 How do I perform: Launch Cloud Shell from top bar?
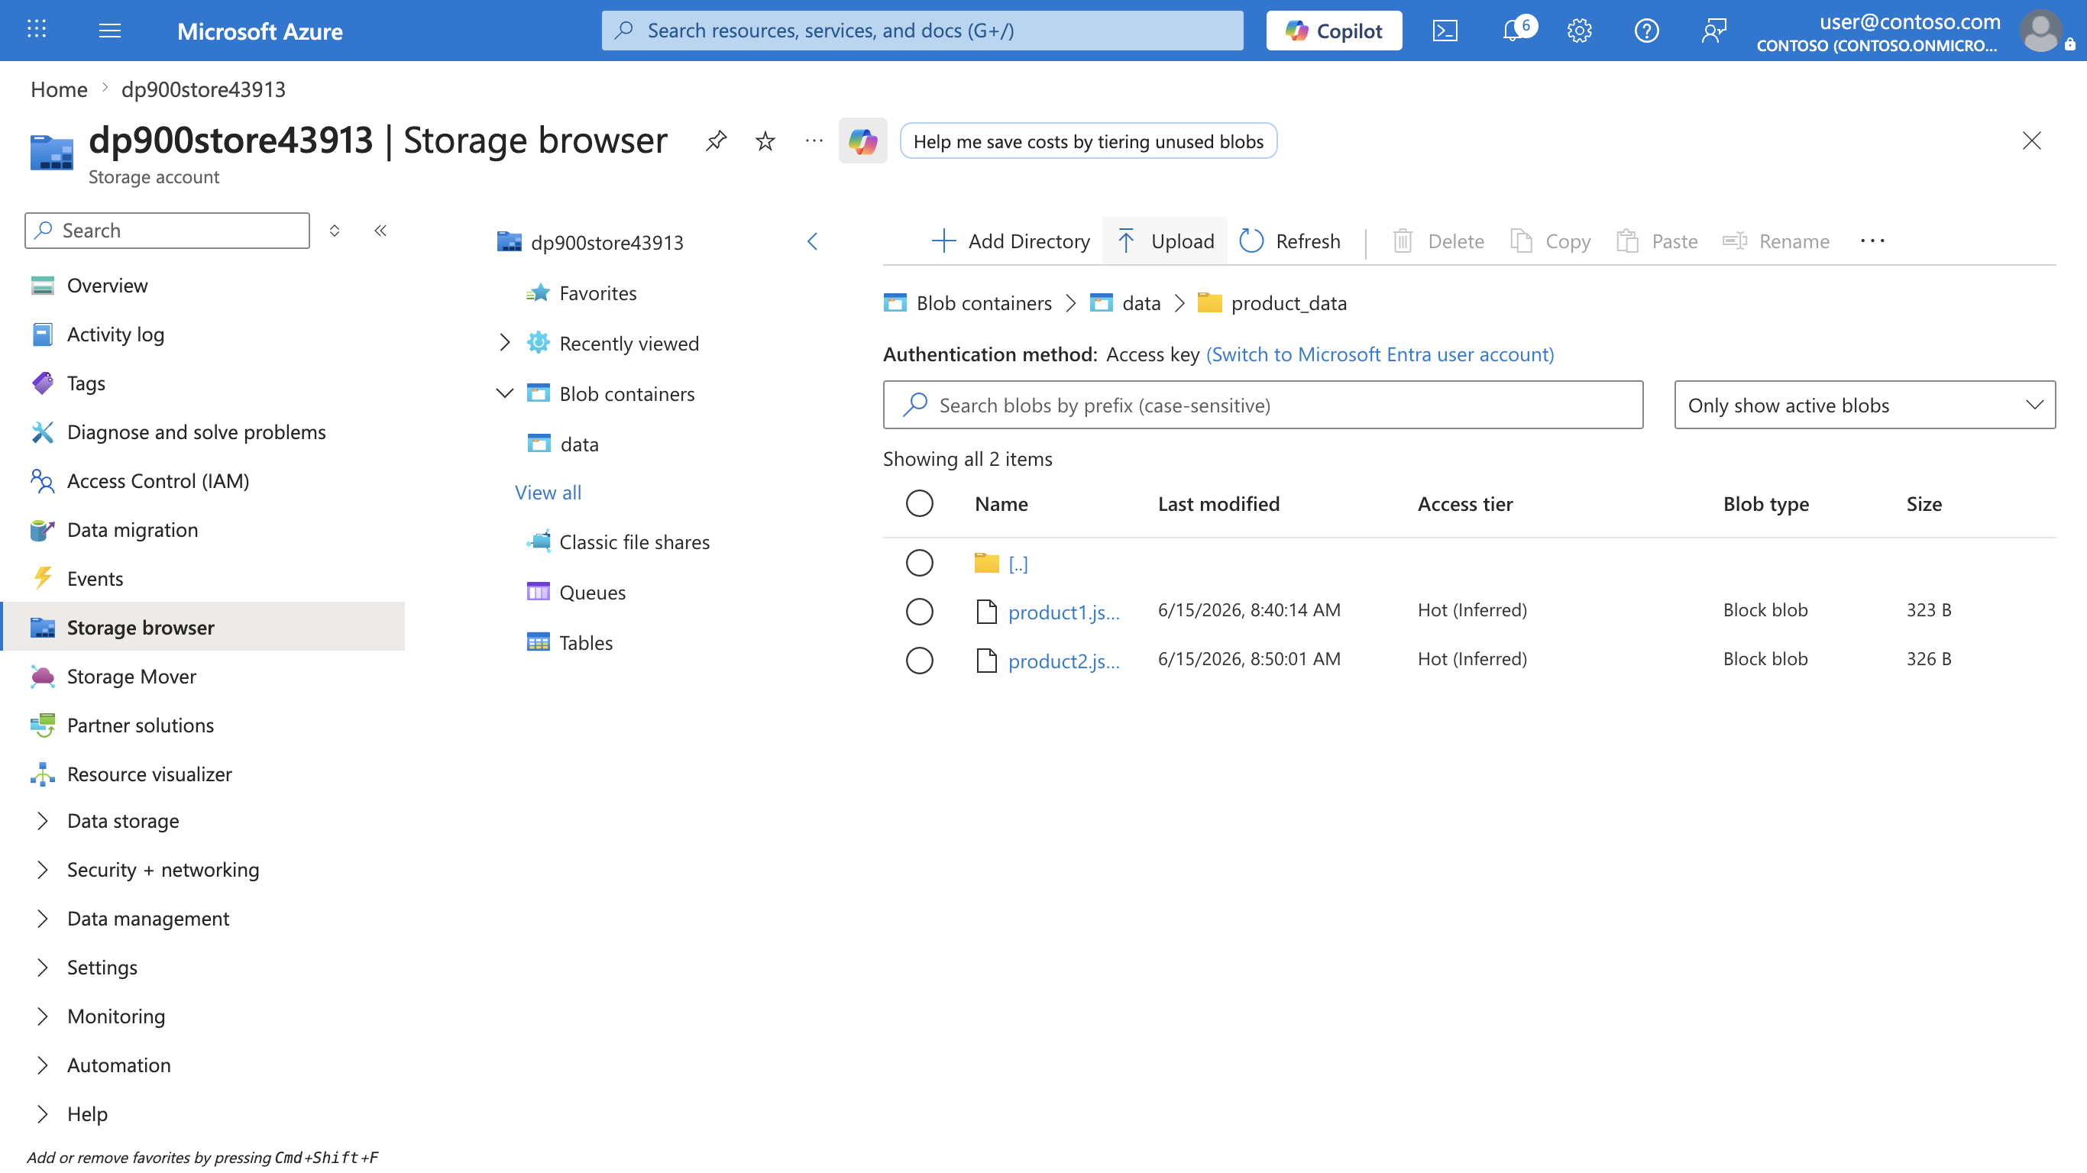(1445, 30)
